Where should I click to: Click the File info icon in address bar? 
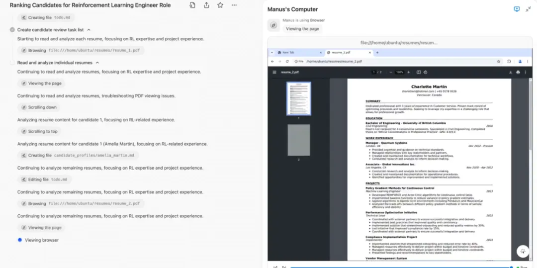coord(299,62)
